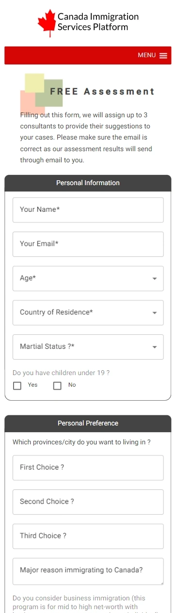The image size is (176, 613).
Task: Click the Your Name input field
Action: [x=88, y=210]
